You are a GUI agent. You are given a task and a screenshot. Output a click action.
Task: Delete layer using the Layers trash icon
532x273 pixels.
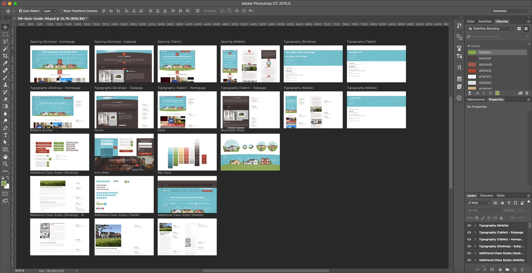click(x=522, y=270)
